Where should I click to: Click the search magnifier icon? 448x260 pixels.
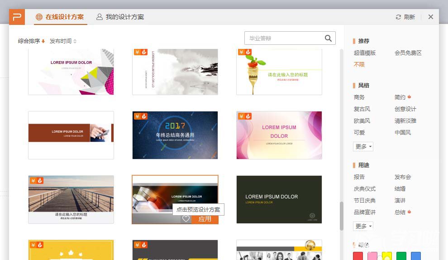[x=328, y=39]
